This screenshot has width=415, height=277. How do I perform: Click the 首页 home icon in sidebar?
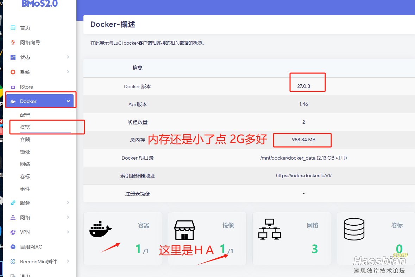point(13,28)
